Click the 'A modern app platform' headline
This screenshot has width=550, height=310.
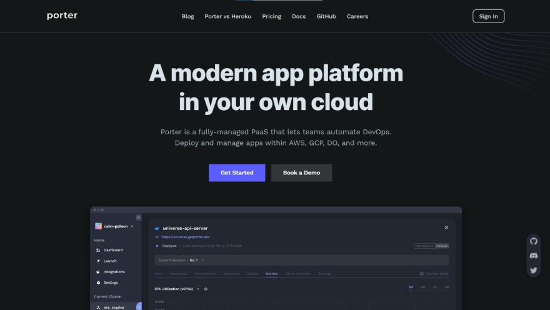[276, 73]
